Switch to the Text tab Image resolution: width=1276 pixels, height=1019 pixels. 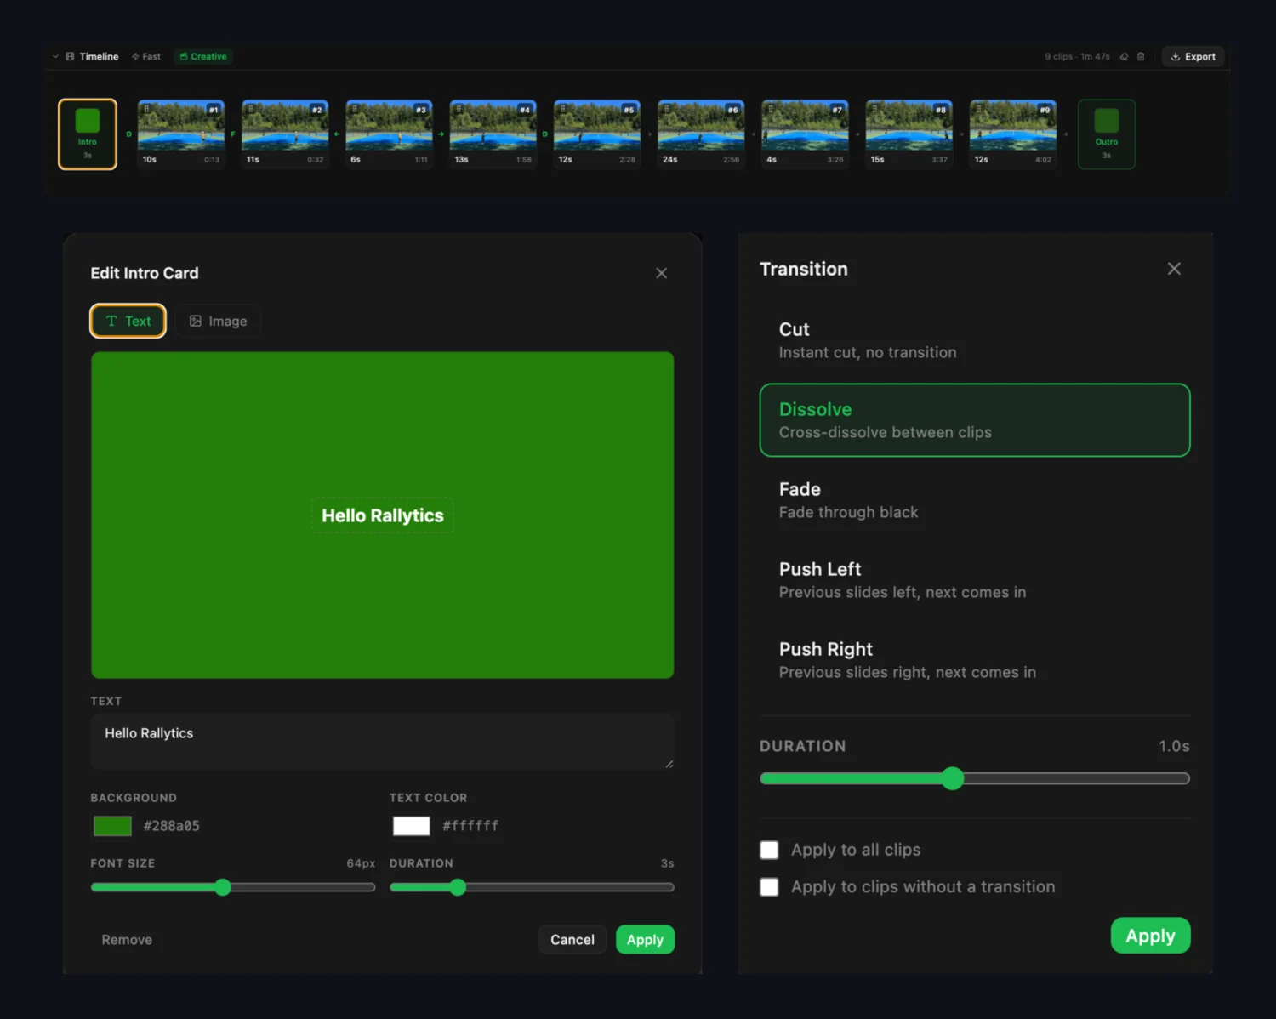(x=128, y=321)
